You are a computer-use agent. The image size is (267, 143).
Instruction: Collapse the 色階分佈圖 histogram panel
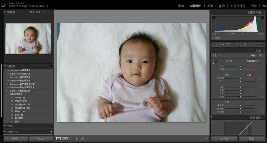(264, 13)
